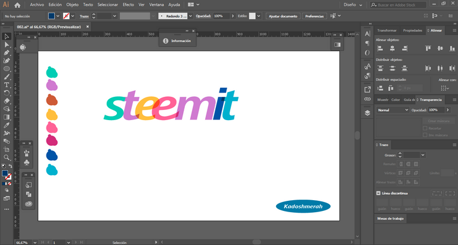Click the Ajustar documento button
Image resolution: width=458 pixels, height=245 pixels.
(x=283, y=16)
